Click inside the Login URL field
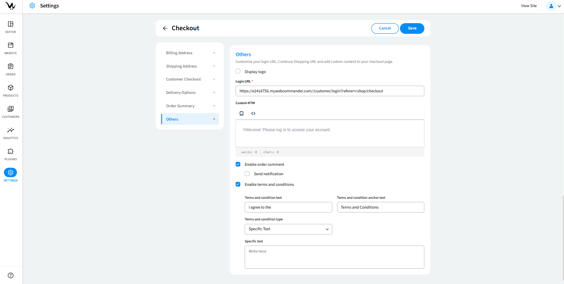The height and width of the screenshot is (284, 564). tap(330, 91)
